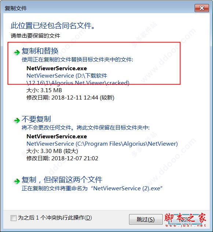
Task: Choose the 复制和替换 option title
Action: 40,51
